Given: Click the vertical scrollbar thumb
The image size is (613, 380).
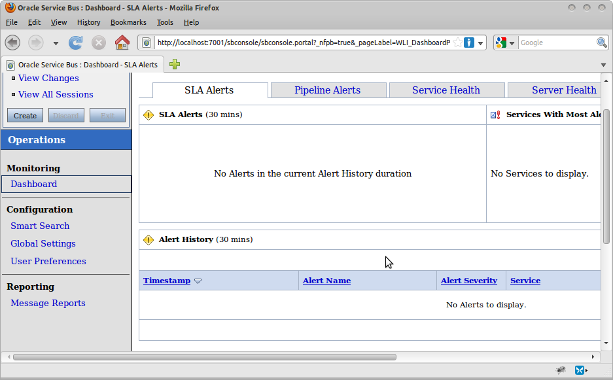Looking at the screenshot, I should pos(606,177).
